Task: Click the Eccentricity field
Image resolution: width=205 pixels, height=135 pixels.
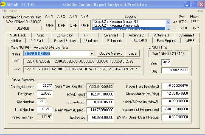Action: [100, 102]
